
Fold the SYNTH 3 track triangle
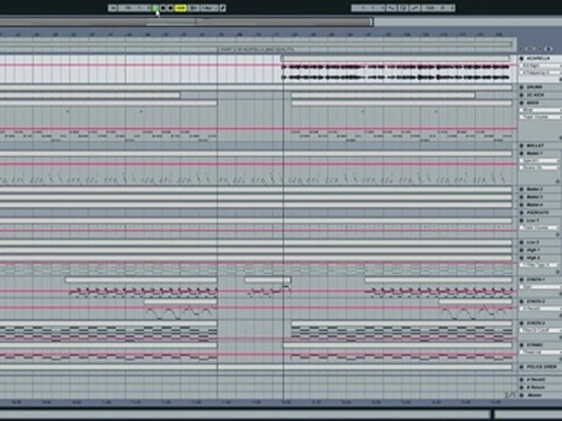[x=522, y=323]
